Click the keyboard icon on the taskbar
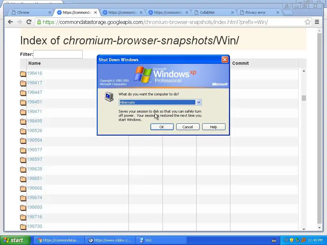 274,241
